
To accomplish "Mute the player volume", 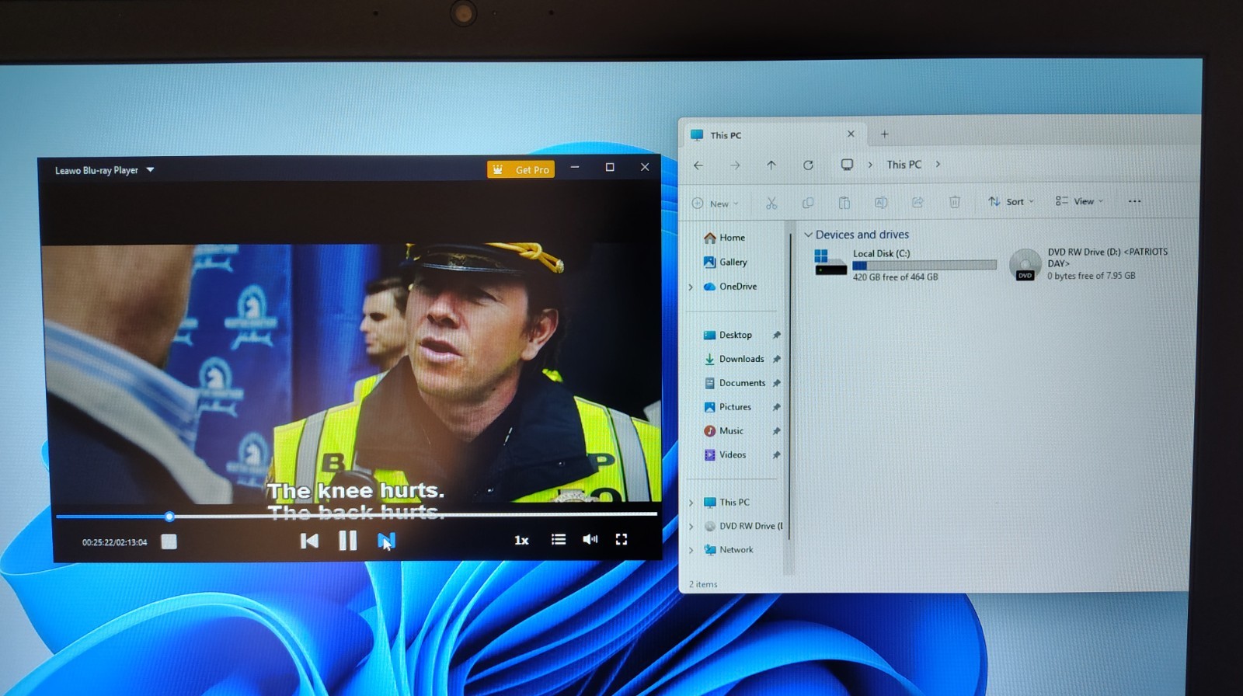I will click(x=590, y=539).
